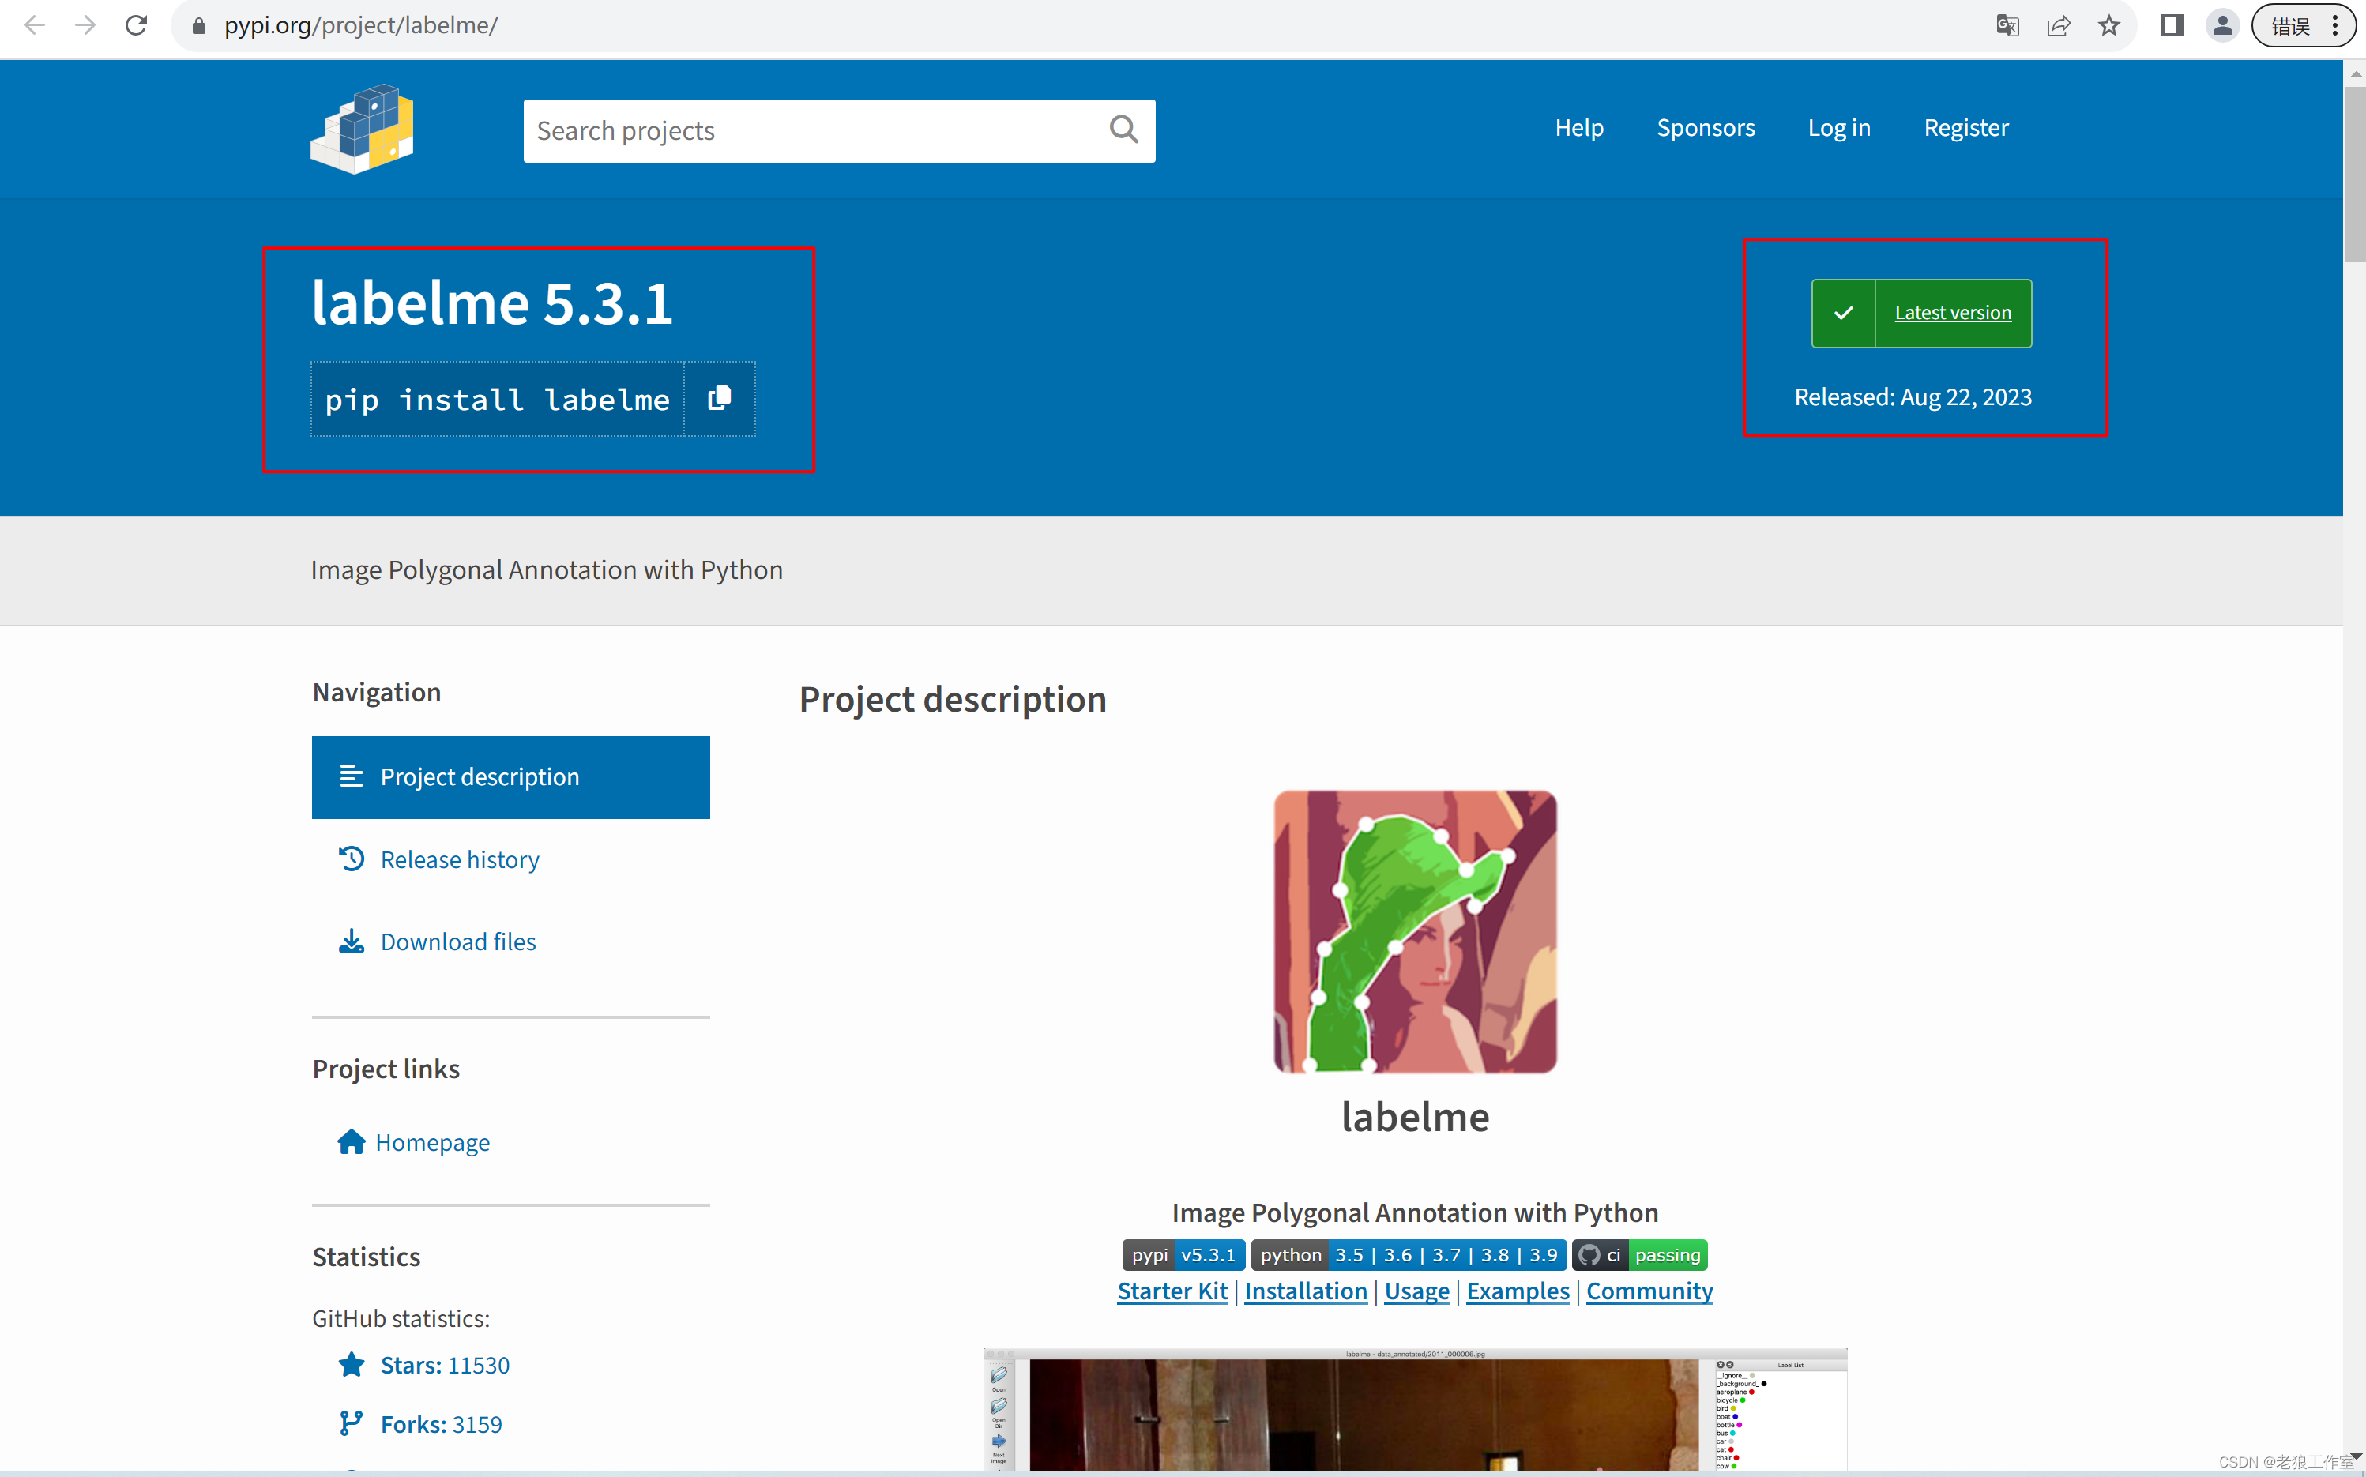Click the PyPI logo
This screenshot has height=1477, width=2366.
363,129
